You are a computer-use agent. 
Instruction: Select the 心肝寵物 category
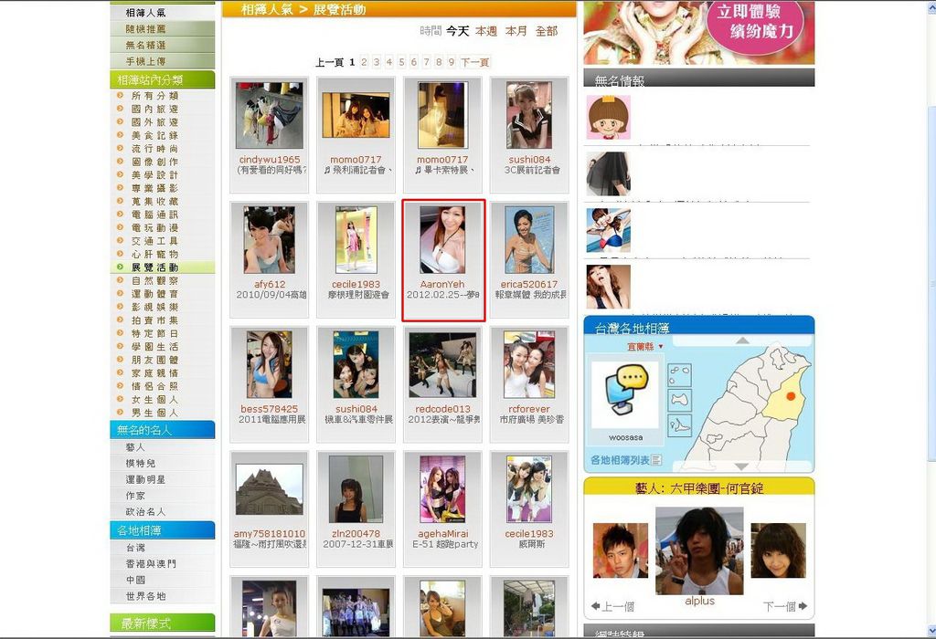click(x=154, y=254)
